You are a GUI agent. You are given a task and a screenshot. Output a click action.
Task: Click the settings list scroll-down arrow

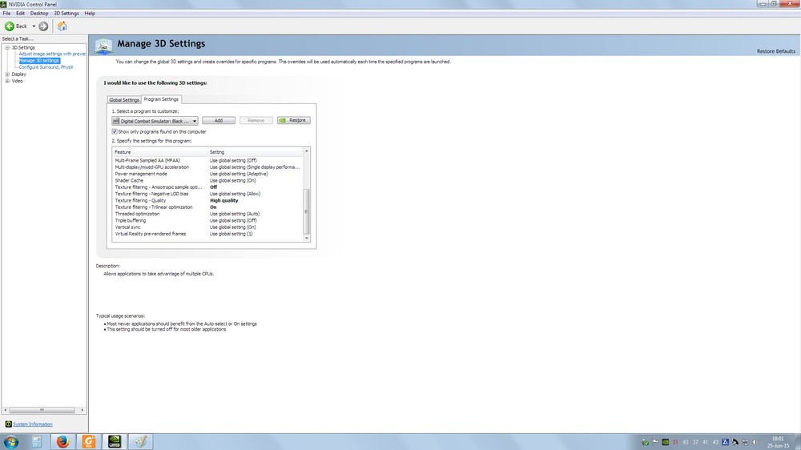307,238
